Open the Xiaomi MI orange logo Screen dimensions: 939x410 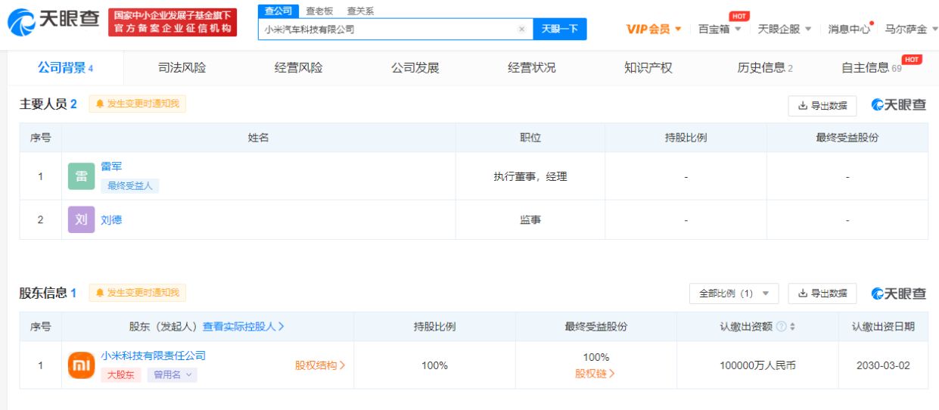tap(81, 365)
